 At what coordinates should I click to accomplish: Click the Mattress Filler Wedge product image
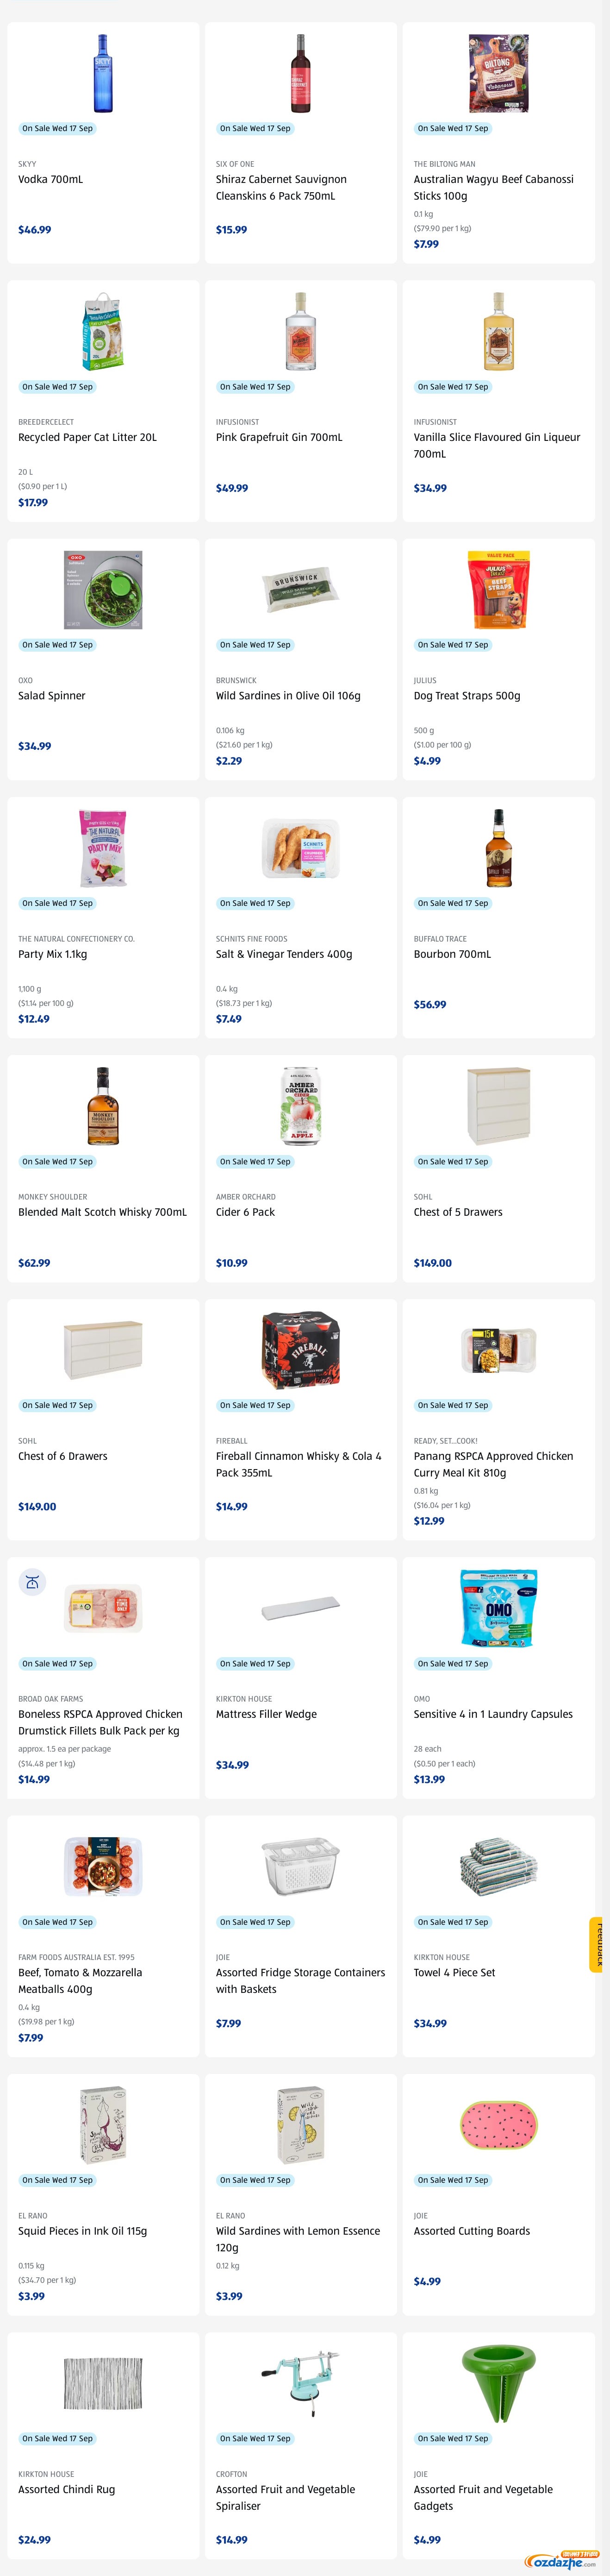pos(301,1609)
